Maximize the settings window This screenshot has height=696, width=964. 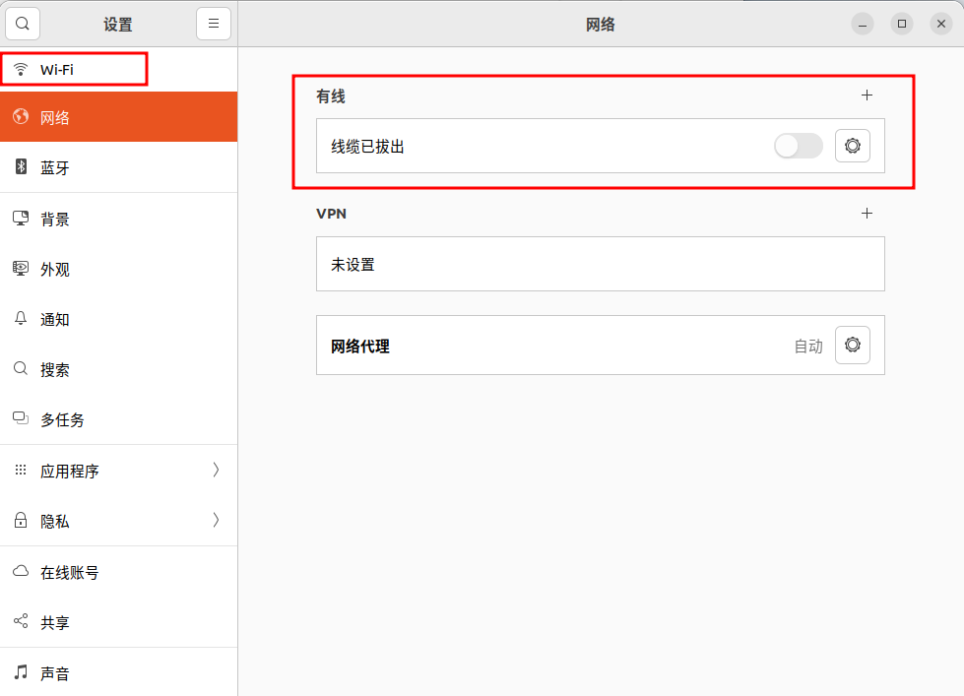coord(902,24)
